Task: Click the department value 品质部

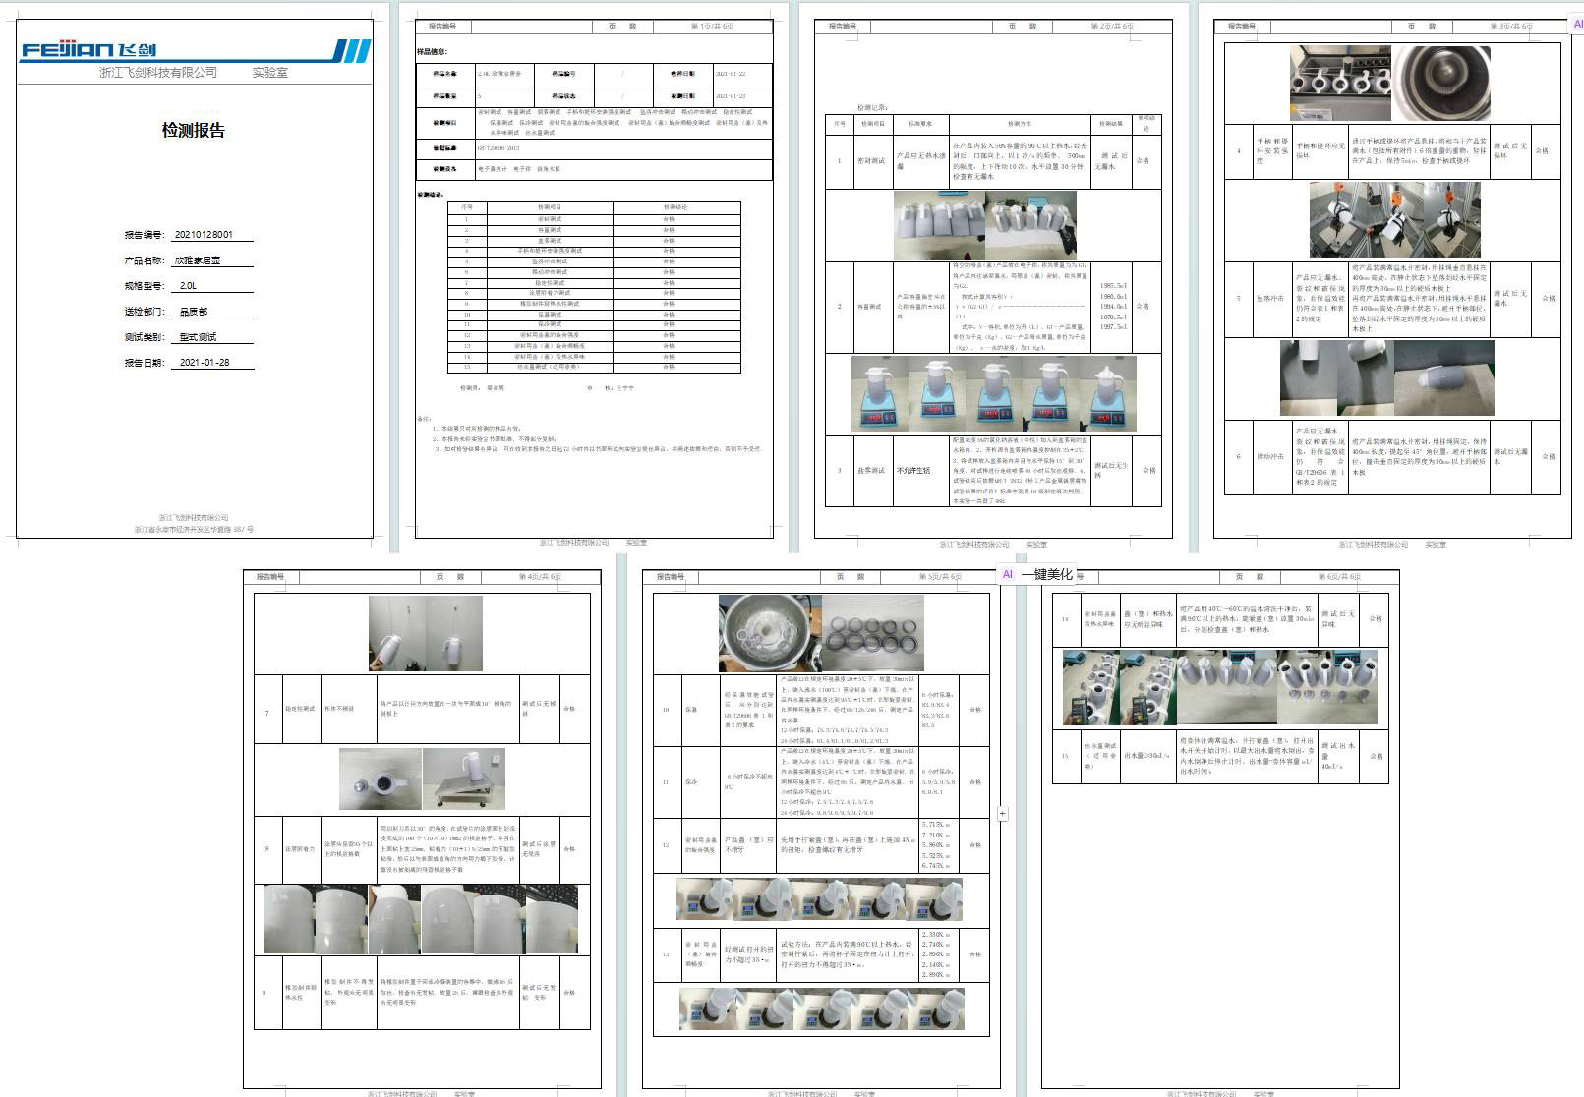Action: tap(193, 312)
